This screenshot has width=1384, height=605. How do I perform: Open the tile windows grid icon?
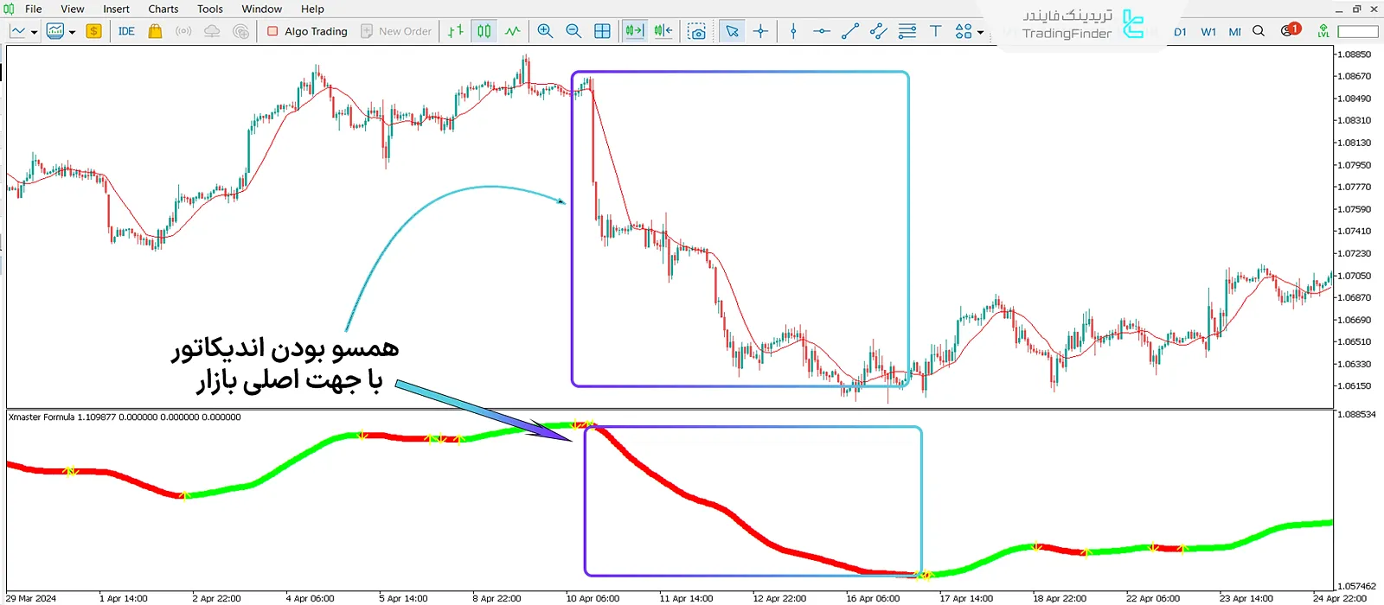tap(602, 31)
